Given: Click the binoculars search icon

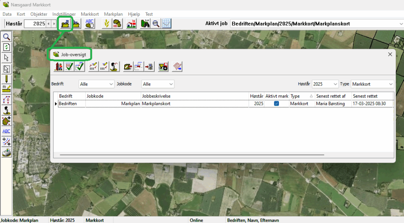Looking at the screenshot, I should (x=145, y=24).
